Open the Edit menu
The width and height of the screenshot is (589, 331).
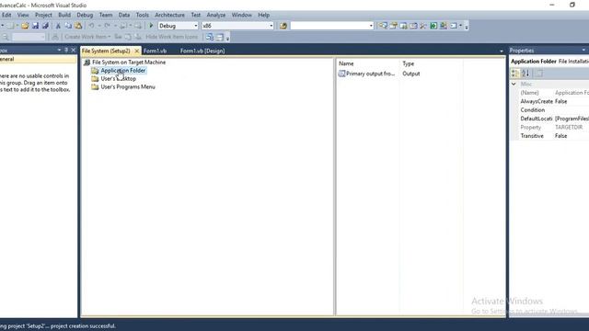click(x=6, y=15)
